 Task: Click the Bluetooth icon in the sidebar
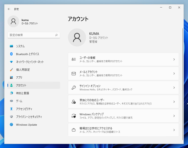pos(11,54)
